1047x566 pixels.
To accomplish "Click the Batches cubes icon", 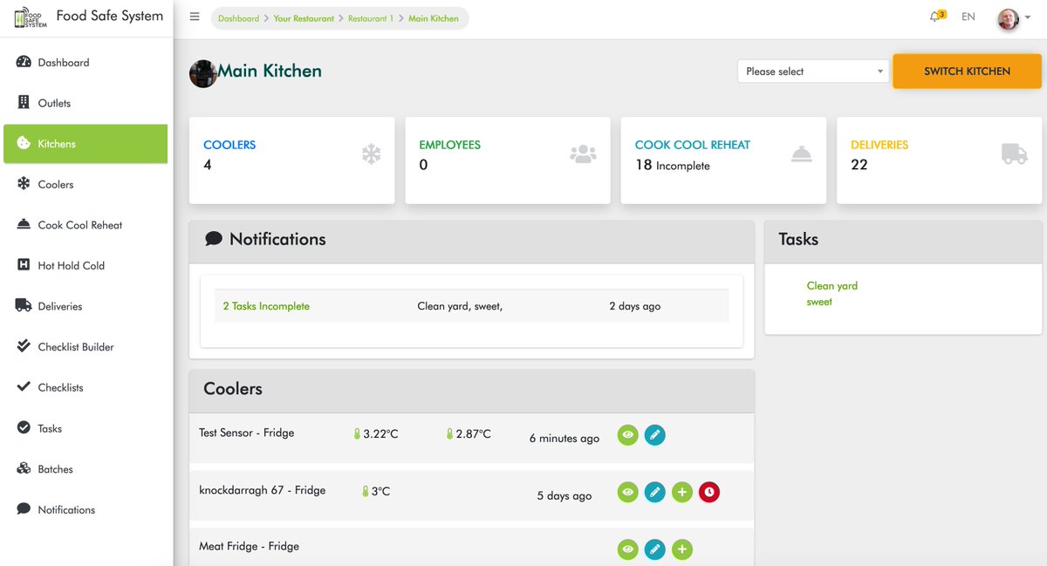I will coord(24,468).
